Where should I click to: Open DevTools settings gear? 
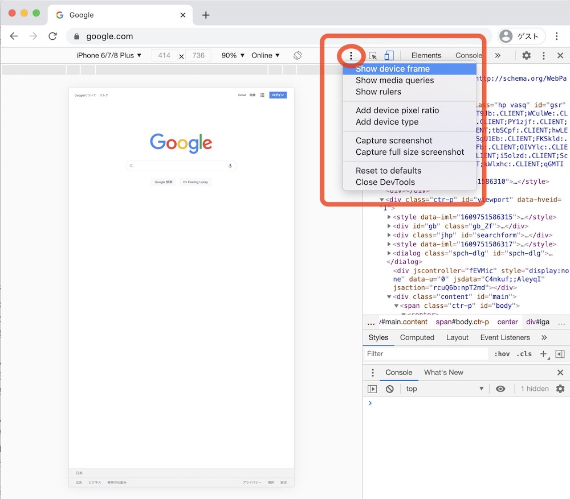[x=526, y=56]
